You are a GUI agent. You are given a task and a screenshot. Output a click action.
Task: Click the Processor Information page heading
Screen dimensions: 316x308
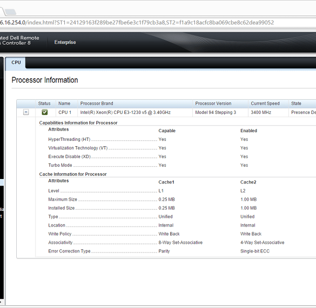tap(45, 80)
